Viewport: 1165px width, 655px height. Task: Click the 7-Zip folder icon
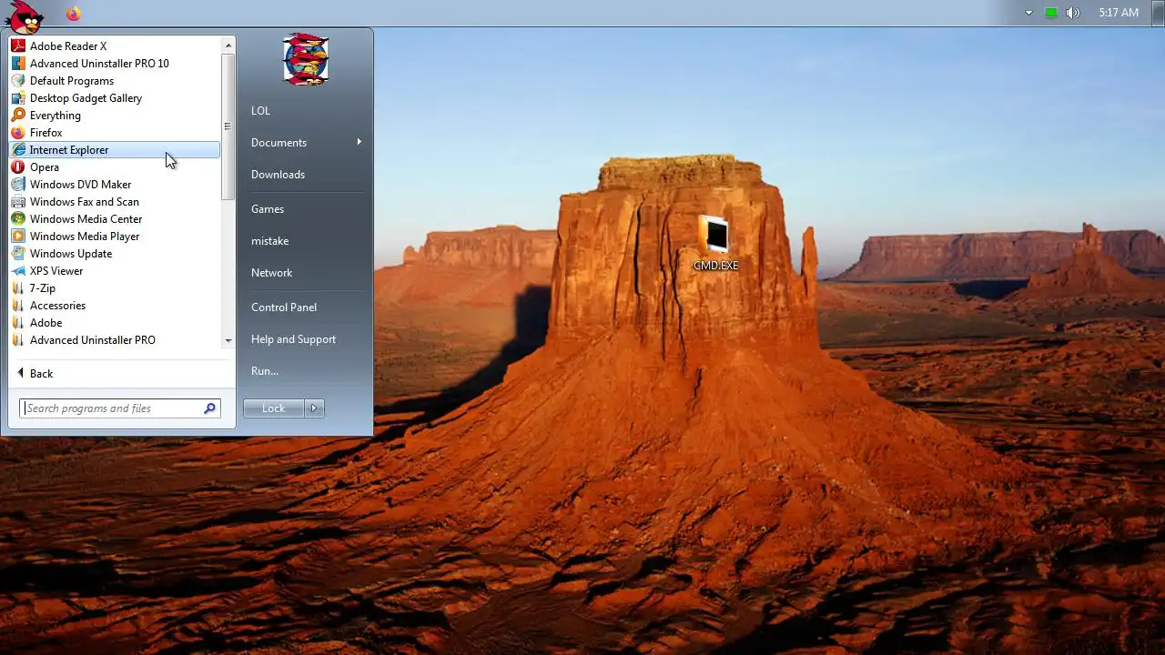pos(17,287)
